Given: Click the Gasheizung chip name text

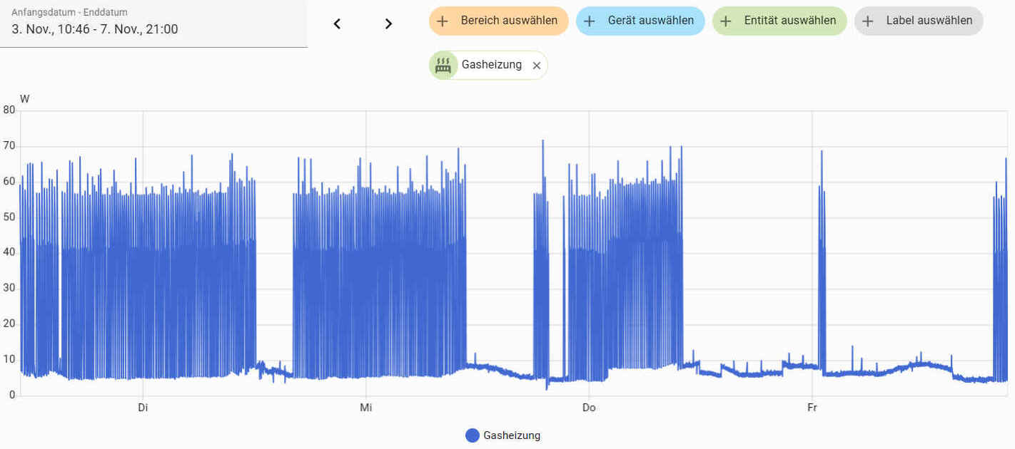Looking at the screenshot, I should (491, 65).
